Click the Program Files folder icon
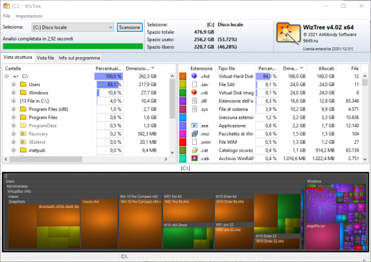 23,117
